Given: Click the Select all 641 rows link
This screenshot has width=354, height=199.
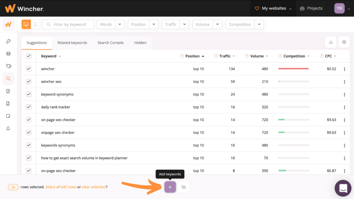Looking at the screenshot, I should coord(61,187).
